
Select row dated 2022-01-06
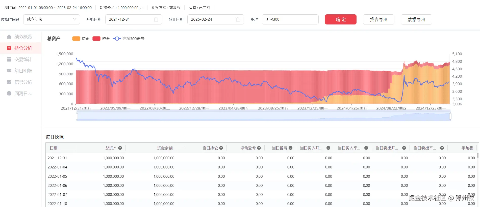coord(261,186)
